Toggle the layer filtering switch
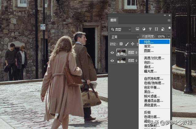This screenshot has width=196, height=129. [169, 29]
